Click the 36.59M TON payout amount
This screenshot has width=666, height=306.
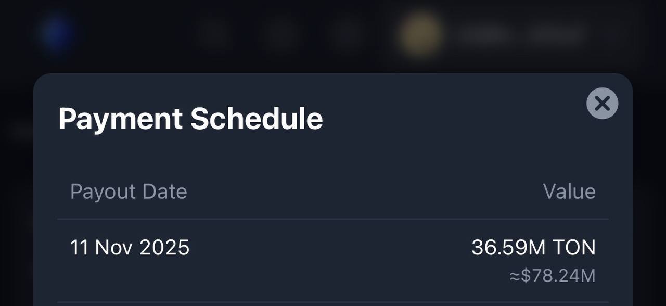(x=533, y=247)
